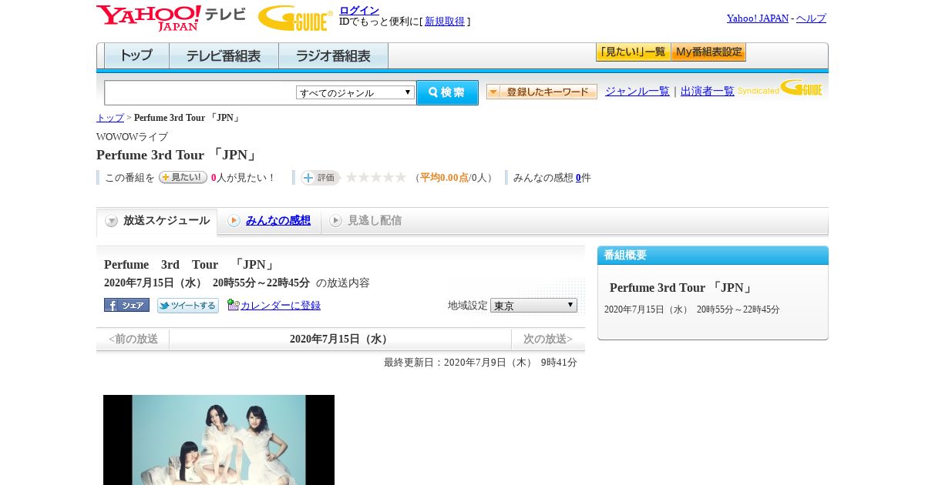Click the WOWOWライブ channel name text
This screenshot has height=485, width=925.
(132, 137)
